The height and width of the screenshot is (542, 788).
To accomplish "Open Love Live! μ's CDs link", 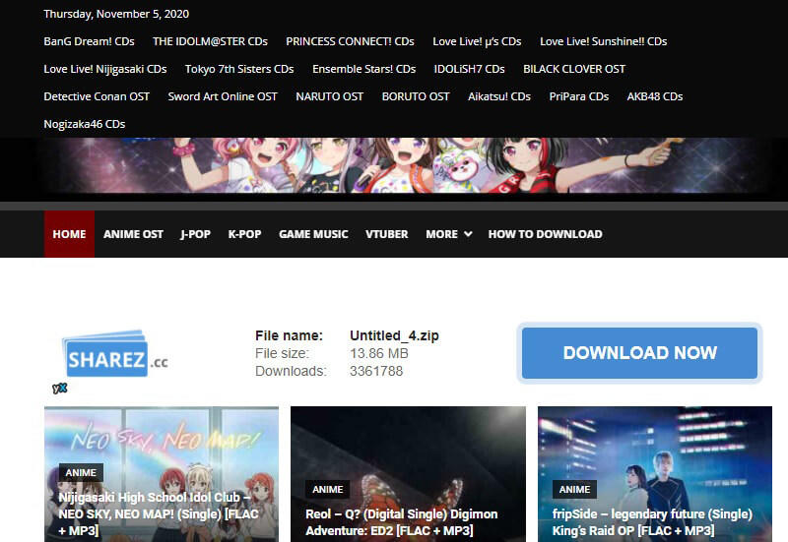I will click(477, 41).
